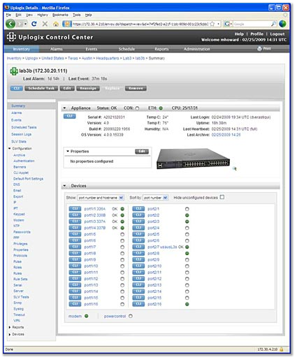Open Authentication configuration link

click(24, 161)
